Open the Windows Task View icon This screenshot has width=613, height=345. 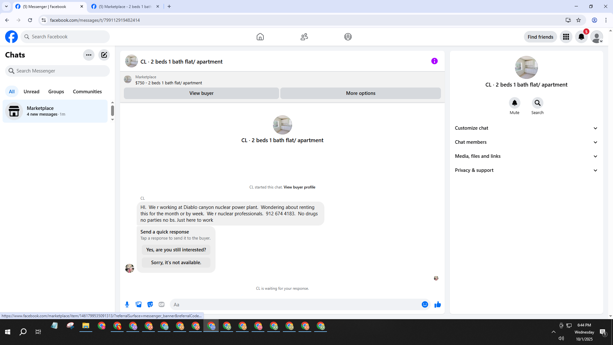tap(38, 332)
